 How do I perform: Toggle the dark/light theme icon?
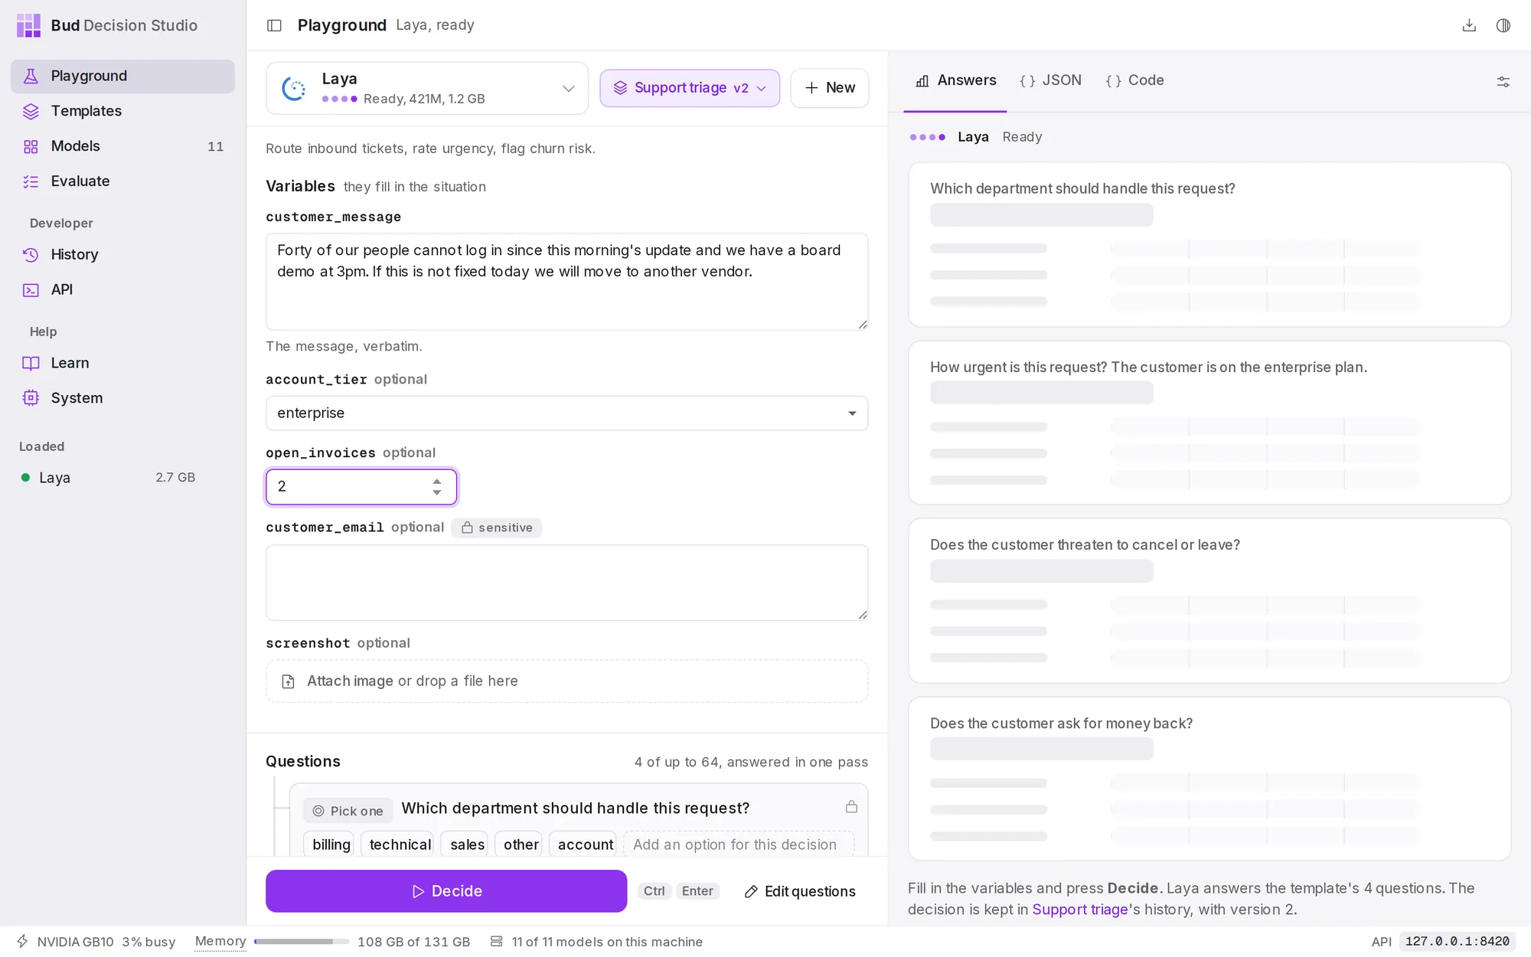point(1503,25)
